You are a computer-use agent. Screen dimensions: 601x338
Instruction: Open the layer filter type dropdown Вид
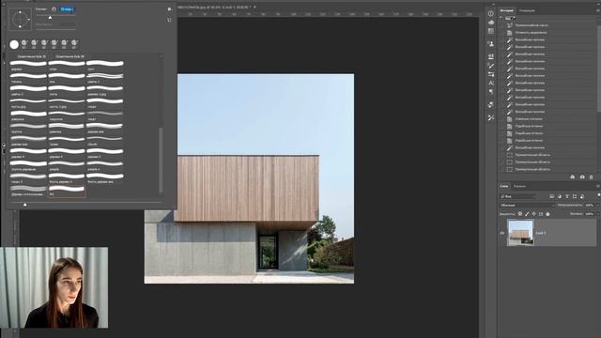point(517,196)
